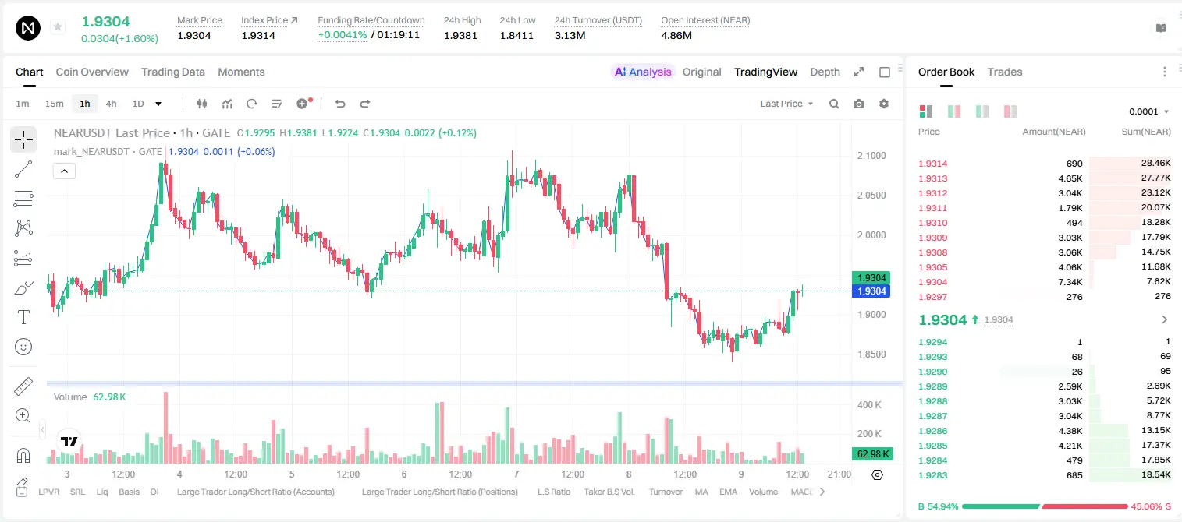This screenshot has height=522, width=1182.
Task: Select the 15m timeframe
Action: tap(54, 104)
